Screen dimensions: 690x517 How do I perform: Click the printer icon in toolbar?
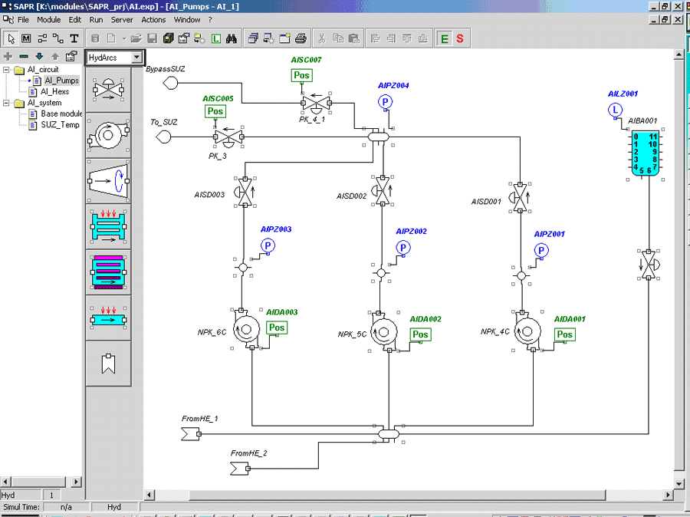click(301, 39)
